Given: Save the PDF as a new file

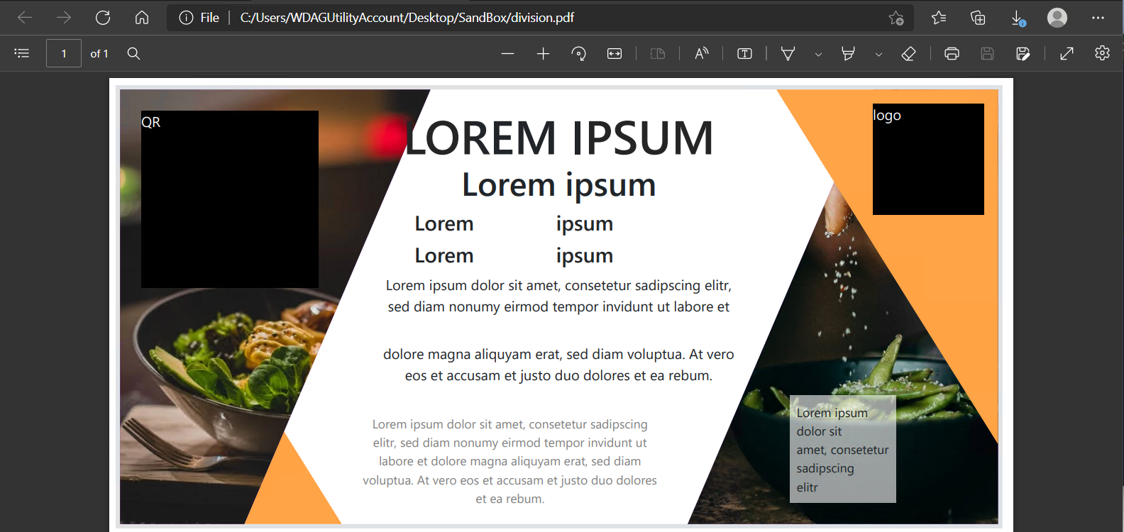Looking at the screenshot, I should pyautogui.click(x=1023, y=53).
